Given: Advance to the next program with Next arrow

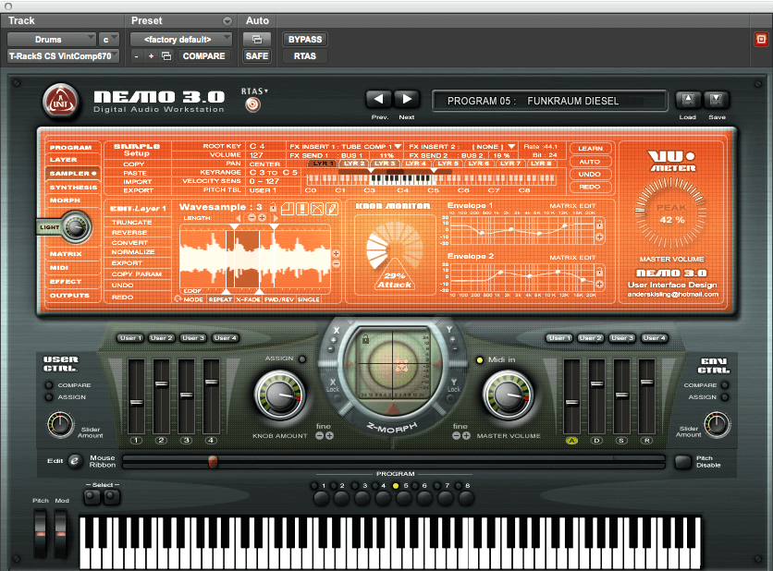Looking at the screenshot, I should (x=407, y=99).
